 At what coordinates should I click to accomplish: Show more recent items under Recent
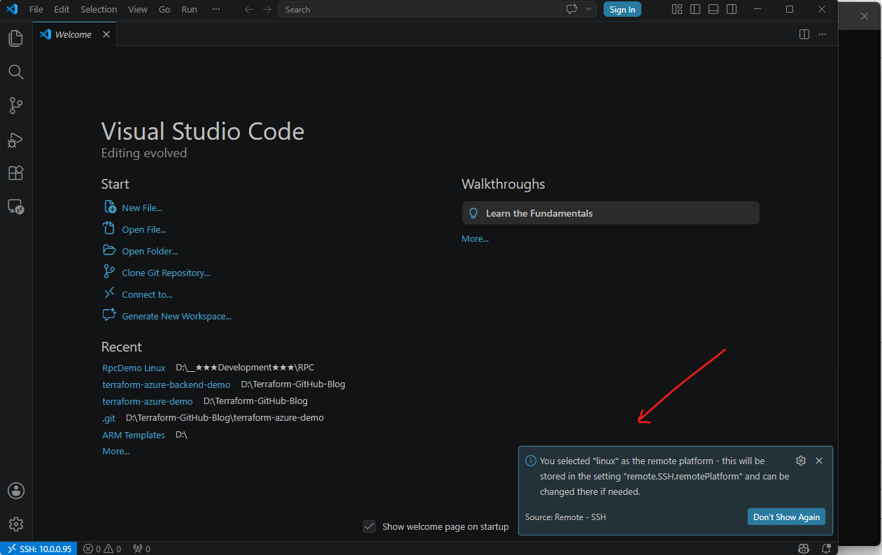click(116, 451)
